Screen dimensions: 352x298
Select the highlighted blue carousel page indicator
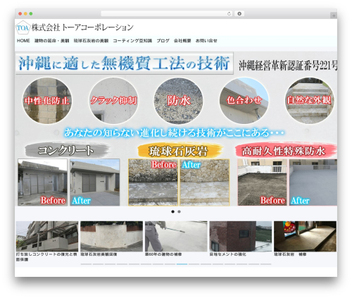(x=182, y=264)
